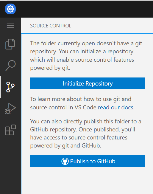Click empty panel space under Publish button
The height and width of the screenshot is (194, 153).
(87, 181)
